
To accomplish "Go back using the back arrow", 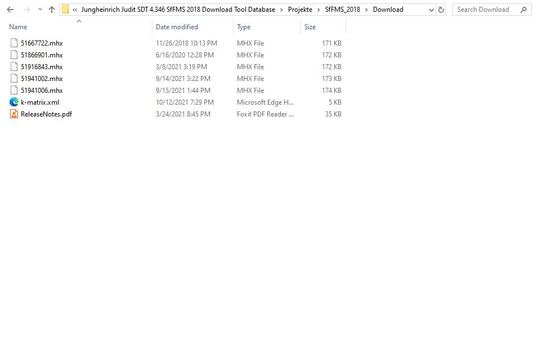I will point(10,9).
